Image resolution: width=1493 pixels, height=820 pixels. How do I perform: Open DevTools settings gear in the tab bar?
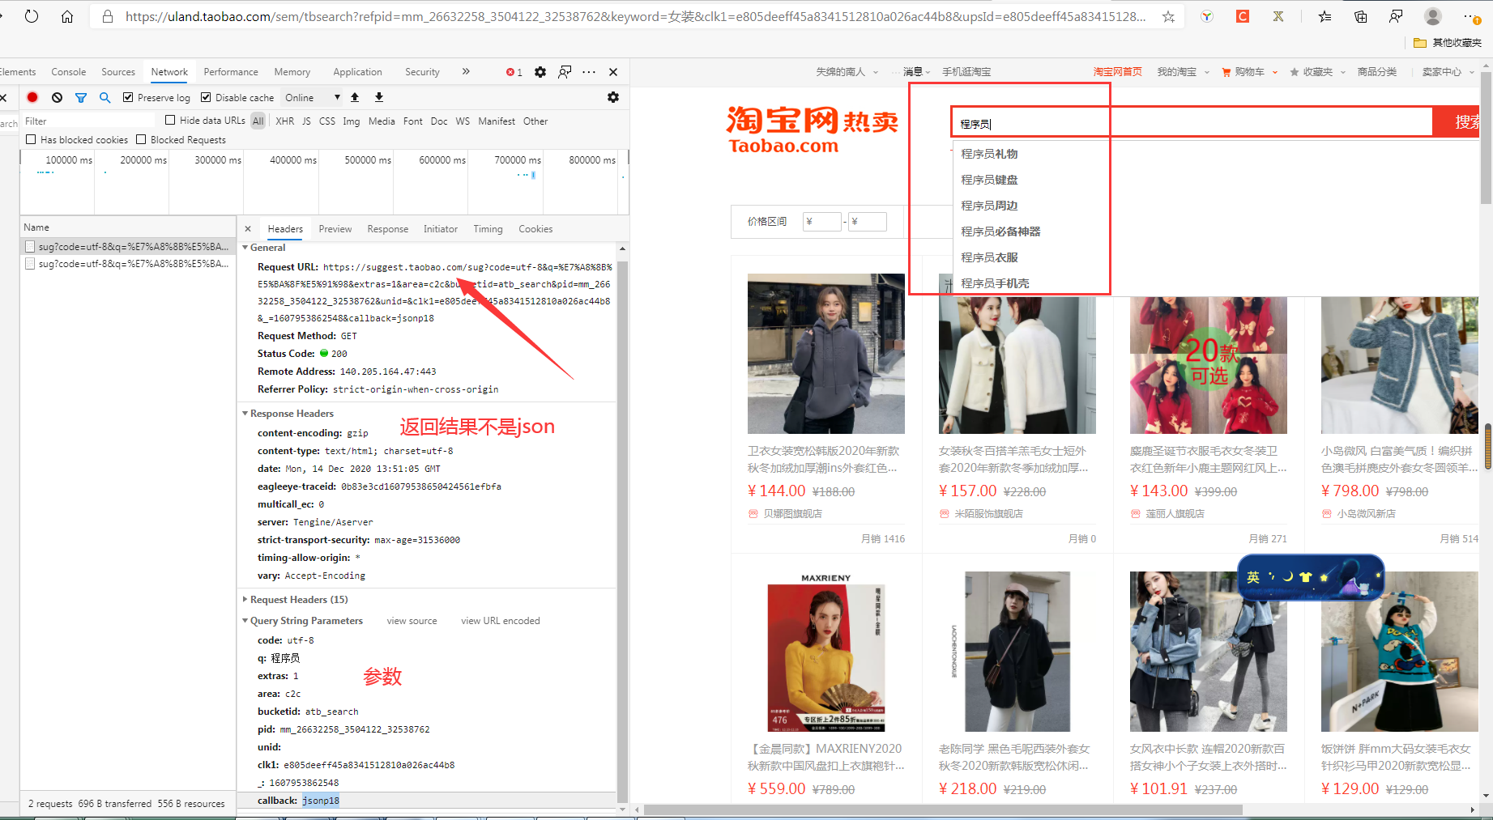[x=540, y=72]
